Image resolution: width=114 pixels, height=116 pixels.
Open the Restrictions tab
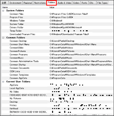coord(40,3)
